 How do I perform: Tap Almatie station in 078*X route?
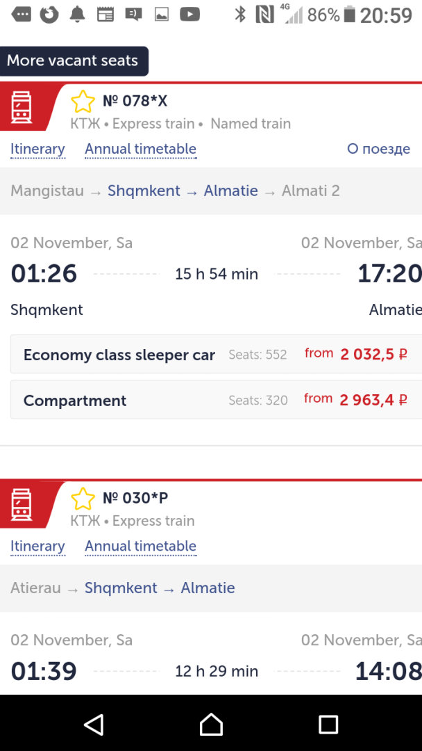[x=231, y=191]
